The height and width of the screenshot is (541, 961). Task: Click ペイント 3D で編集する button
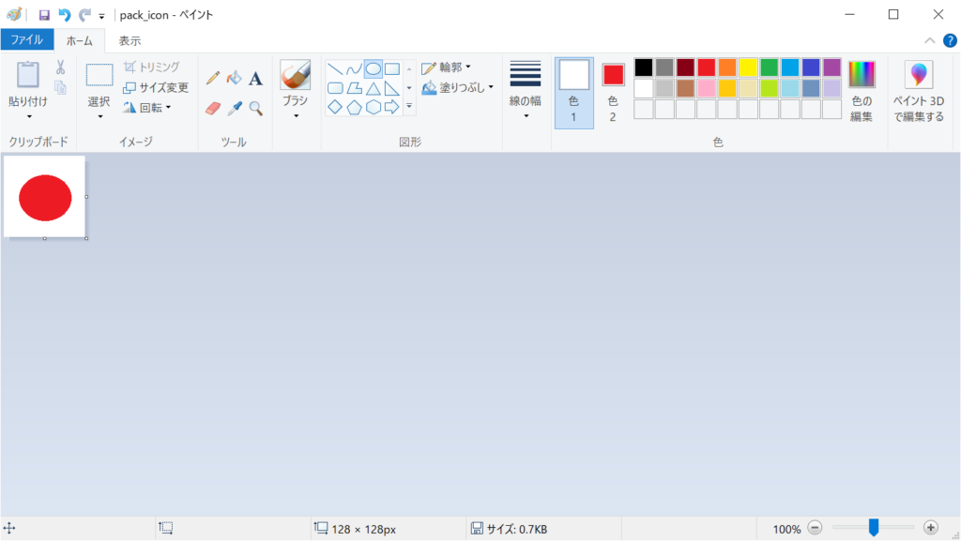(x=918, y=92)
